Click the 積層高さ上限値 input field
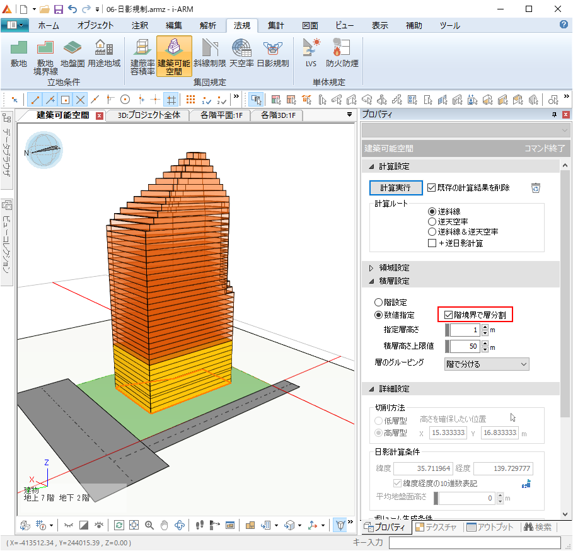Viewport: 573px width, 551px height. (x=465, y=347)
